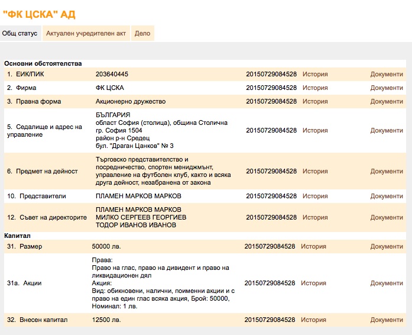Viewport: 412px width, 335px height.
Task: View История for the Фирма row
Action: [315, 88]
